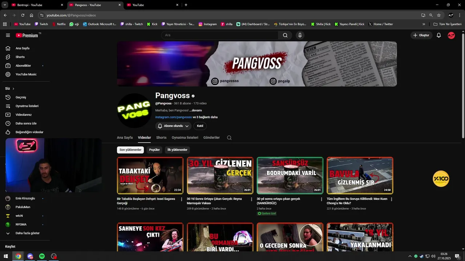Open options for Mee Kuen Chong video
Viewport: 465px width, 261px height.
coord(391,199)
